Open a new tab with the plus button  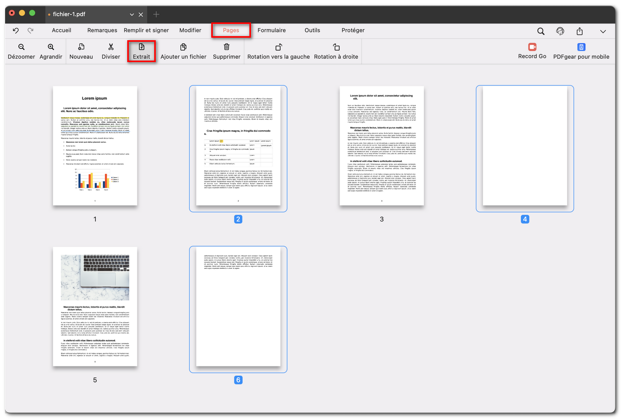tap(156, 14)
